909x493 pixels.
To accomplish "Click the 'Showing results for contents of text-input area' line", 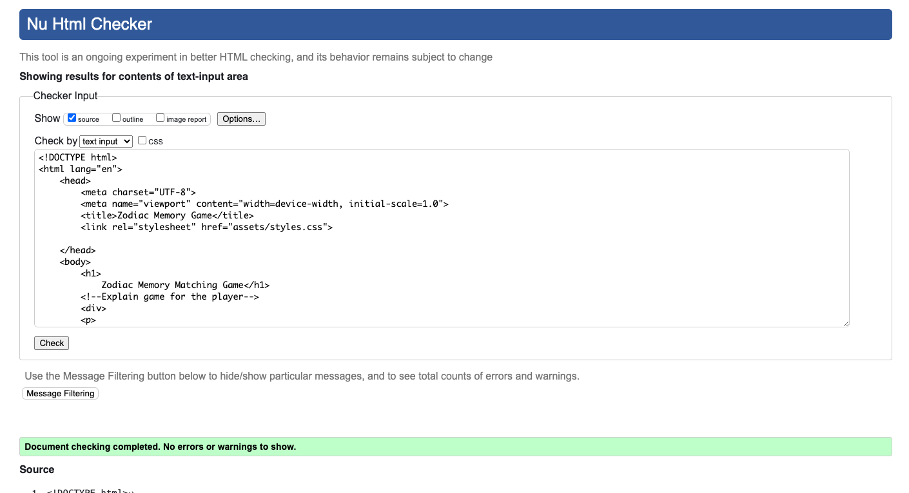I will [x=133, y=77].
